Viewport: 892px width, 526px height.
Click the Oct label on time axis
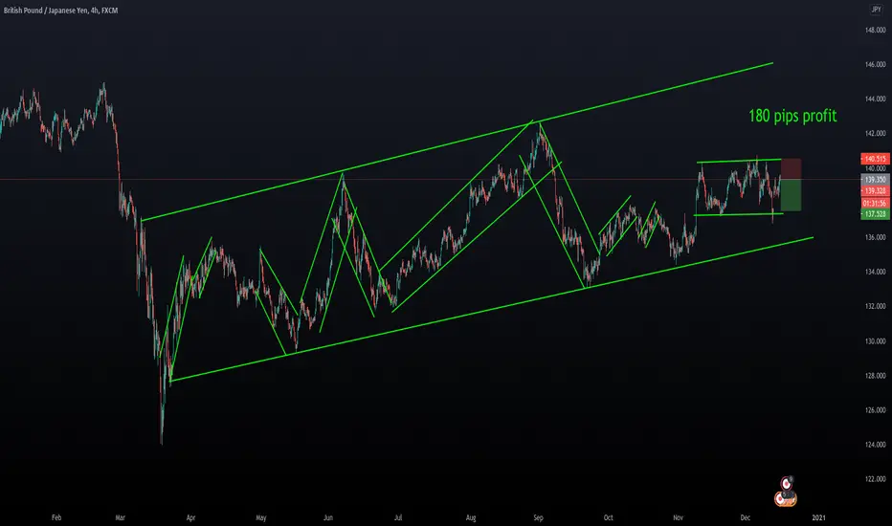coord(609,517)
